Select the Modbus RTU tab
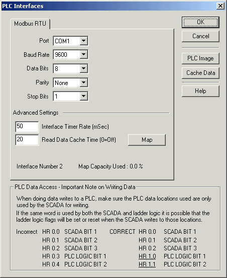Viewport: 227px width, 278px height. (30, 24)
